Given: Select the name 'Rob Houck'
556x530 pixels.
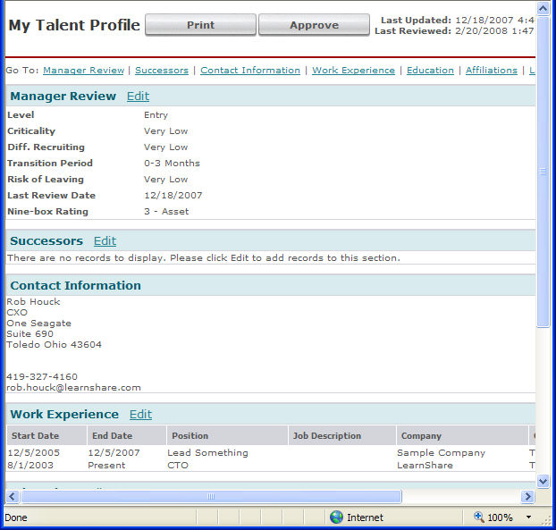Looking at the screenshot, I should pos(33,302).
